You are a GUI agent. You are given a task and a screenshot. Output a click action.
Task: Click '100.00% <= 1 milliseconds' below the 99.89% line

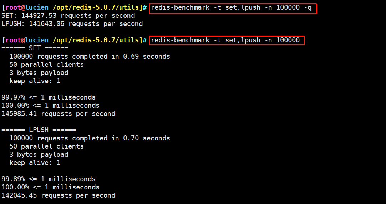pos(50,187)
